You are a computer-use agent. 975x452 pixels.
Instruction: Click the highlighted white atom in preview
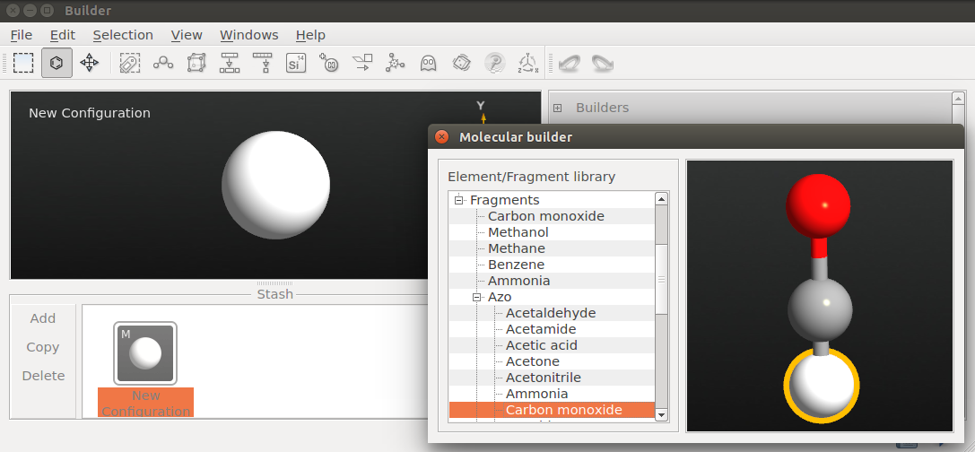tap(822, 387)
